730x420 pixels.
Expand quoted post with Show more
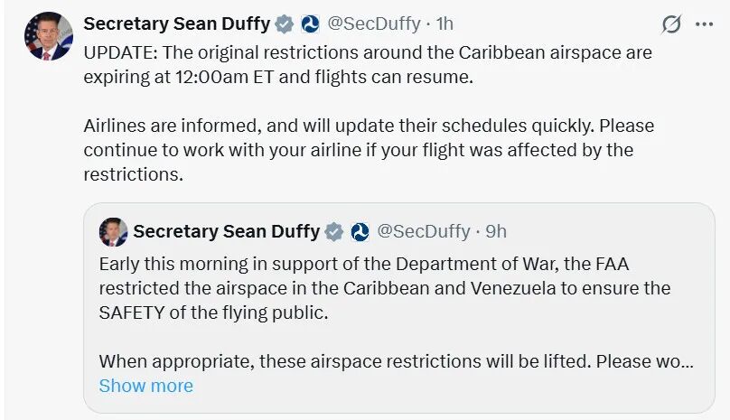point(145,386)
